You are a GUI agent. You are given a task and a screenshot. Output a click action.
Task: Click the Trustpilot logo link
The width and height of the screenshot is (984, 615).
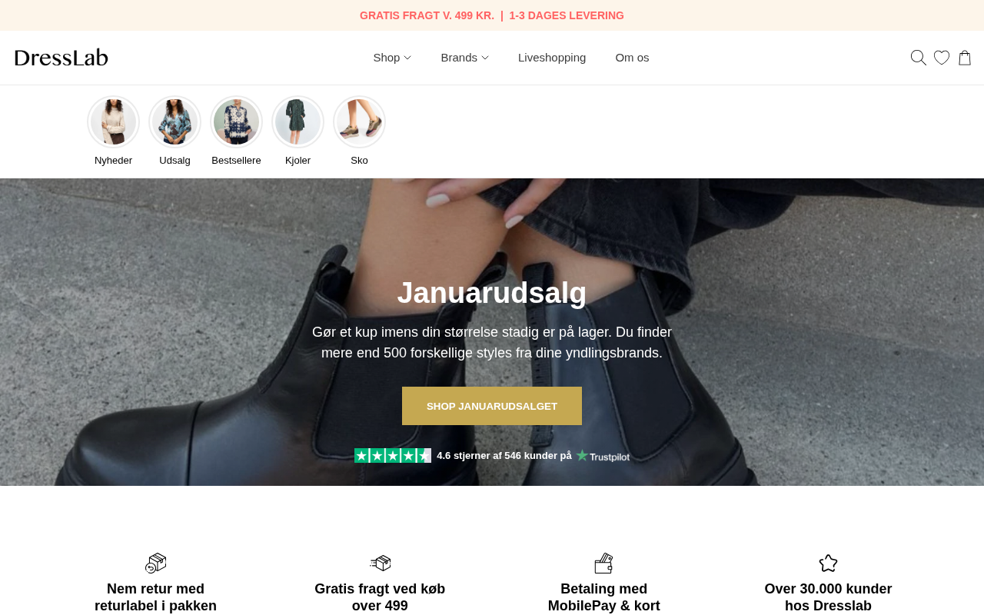[x=603, y=456]
